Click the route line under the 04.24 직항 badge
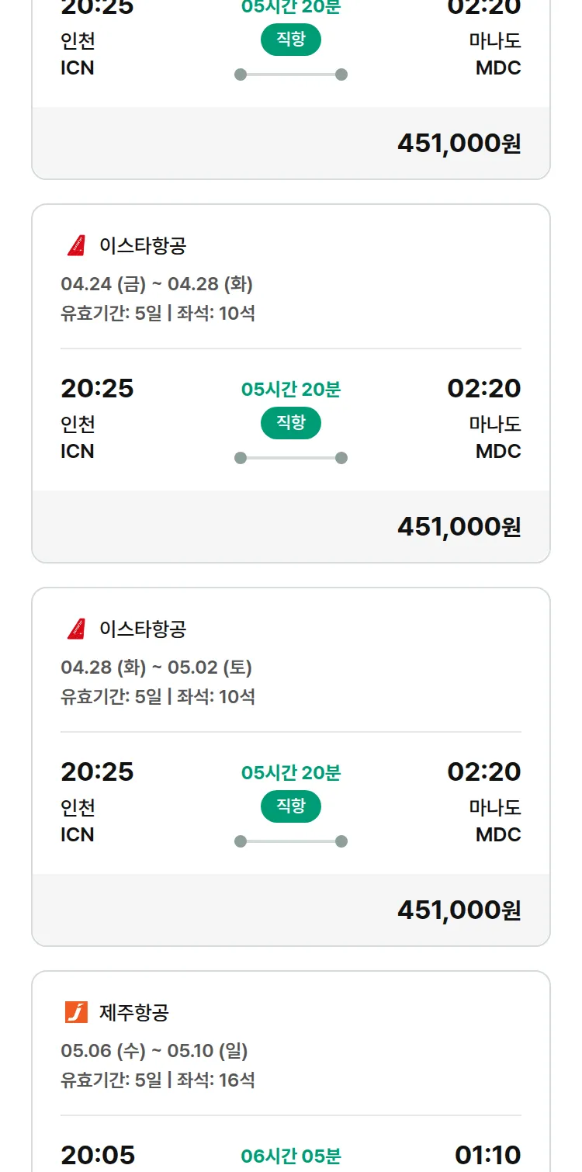 [x=291, y=458]
